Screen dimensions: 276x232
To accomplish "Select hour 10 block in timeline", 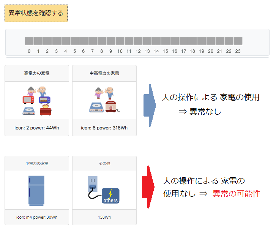I will point(120,41).
